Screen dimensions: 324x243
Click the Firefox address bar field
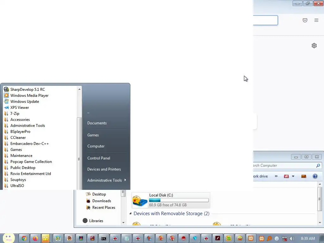coord(265,20)
